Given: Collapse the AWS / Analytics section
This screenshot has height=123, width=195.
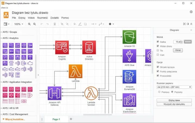Looking at the screenshot, I should click(x=11, y=38).
